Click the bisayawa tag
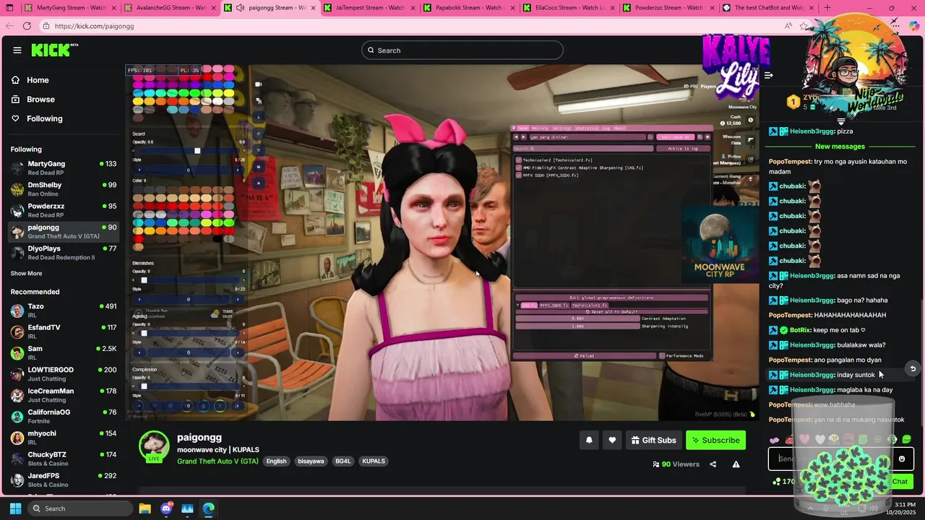 311,461
